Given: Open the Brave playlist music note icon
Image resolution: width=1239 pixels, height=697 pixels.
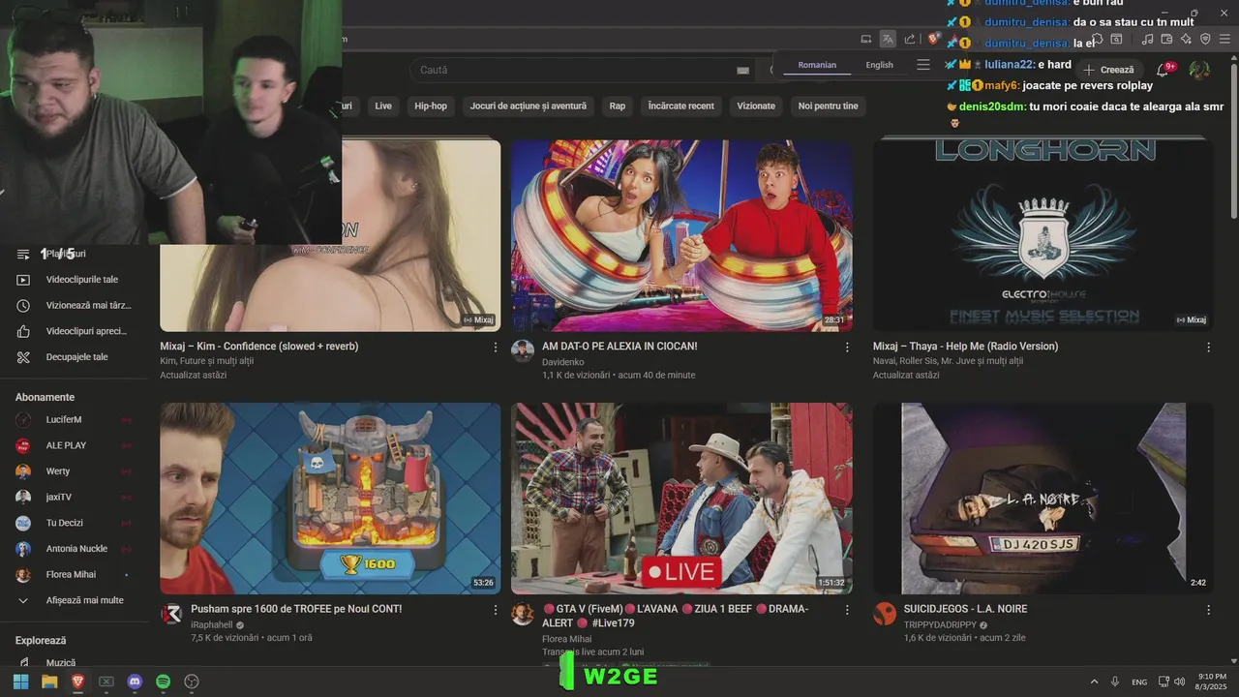Looking at the screenshot, I should [1147, 39].
